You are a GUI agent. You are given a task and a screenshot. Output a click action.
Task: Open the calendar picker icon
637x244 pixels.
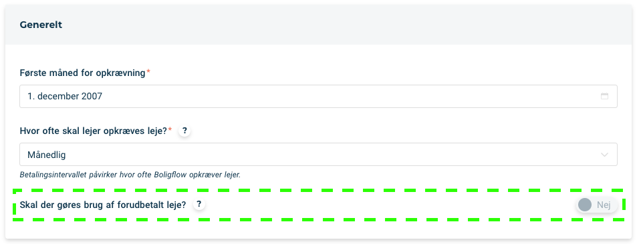coord(604,97)
